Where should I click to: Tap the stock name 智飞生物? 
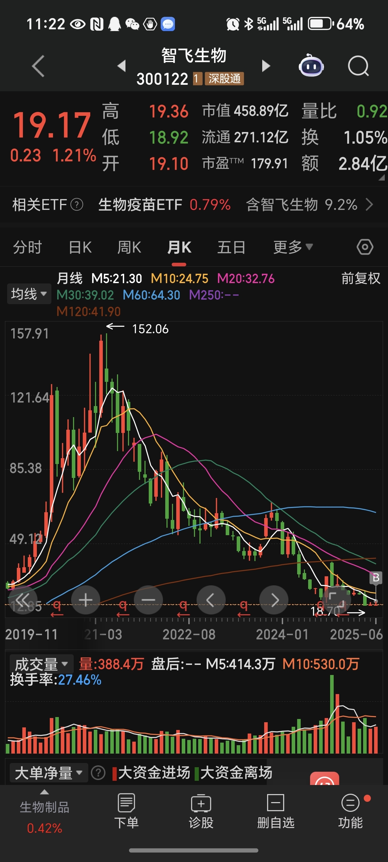194,55
